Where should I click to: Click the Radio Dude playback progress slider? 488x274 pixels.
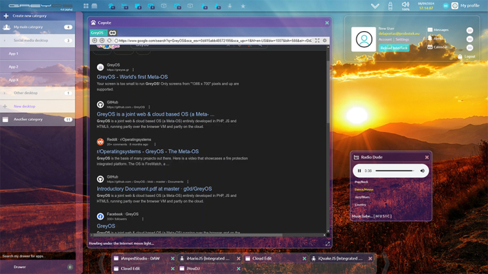394,171
